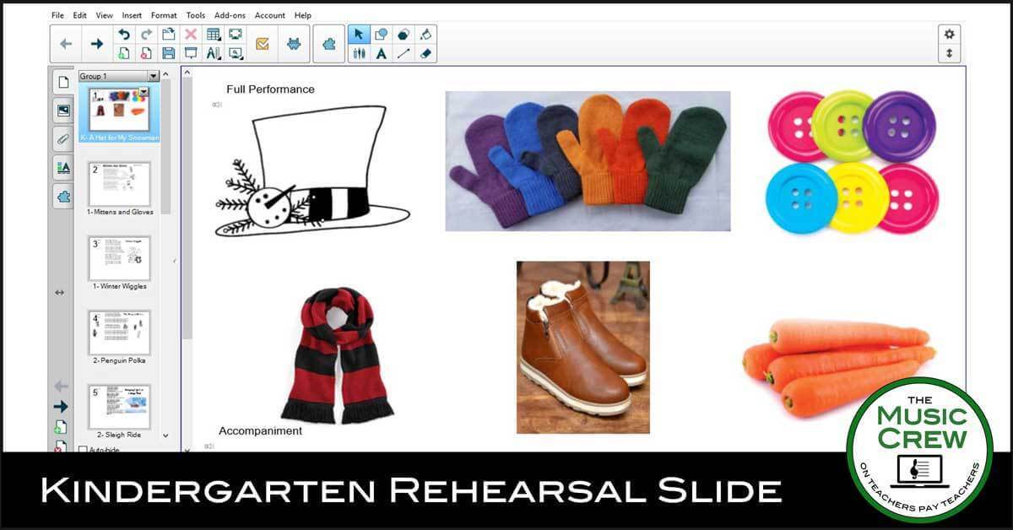
Task: Click the red and black scarf image
Action: coord(336,354)
